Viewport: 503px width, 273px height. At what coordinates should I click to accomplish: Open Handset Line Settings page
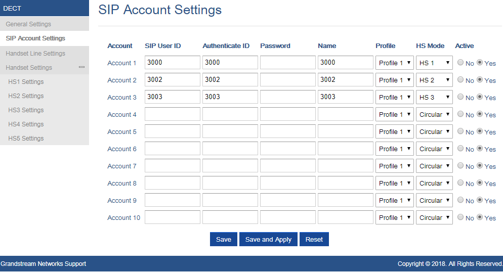point(45,53)
